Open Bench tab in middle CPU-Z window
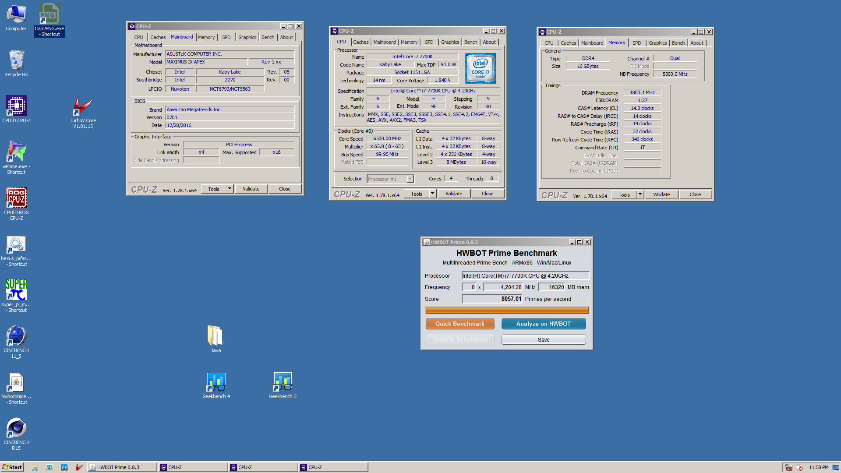Screen dimensions: 841x473 point(470,42)
